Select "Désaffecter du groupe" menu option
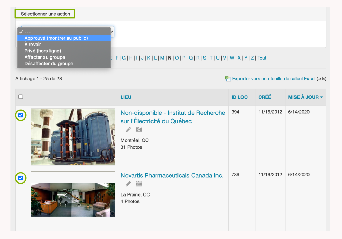 (49, 63)
